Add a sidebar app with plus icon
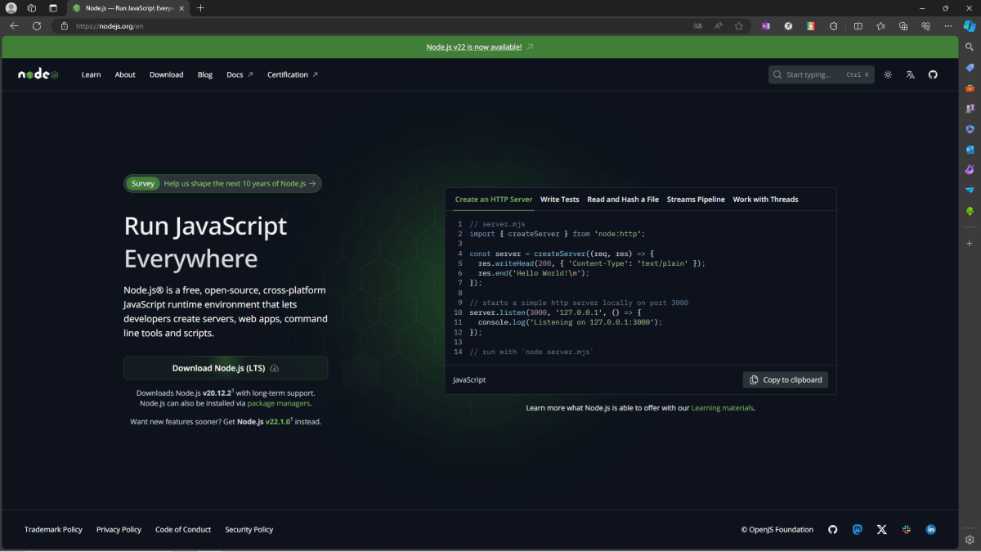Viewport: 981px width, 552px height. pyautogui.click(x=970, y=244)
